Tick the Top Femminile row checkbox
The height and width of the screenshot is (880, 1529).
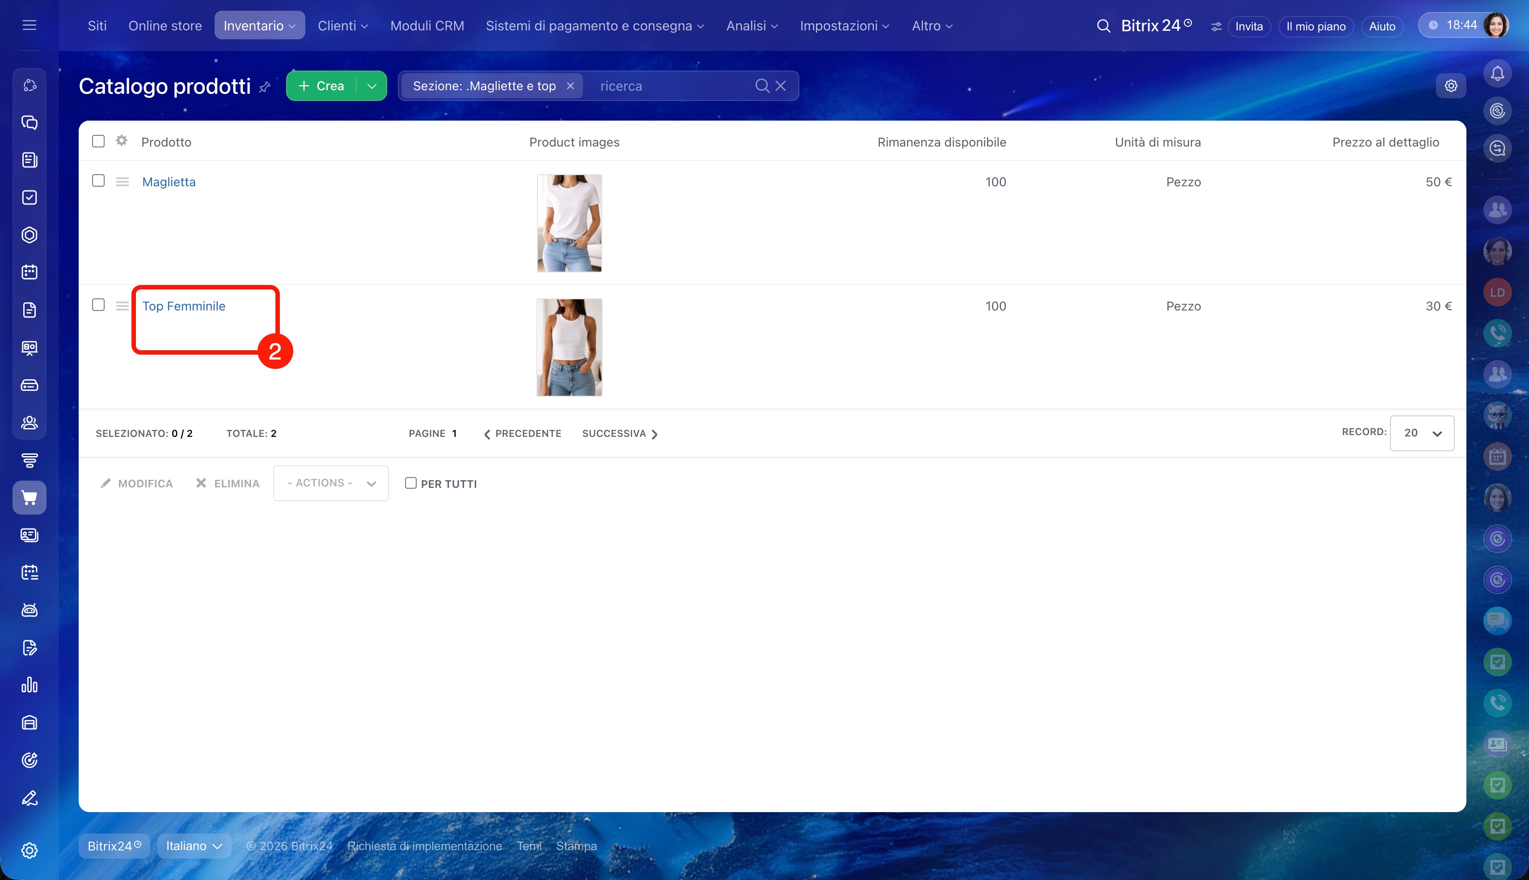coord(98,305)
